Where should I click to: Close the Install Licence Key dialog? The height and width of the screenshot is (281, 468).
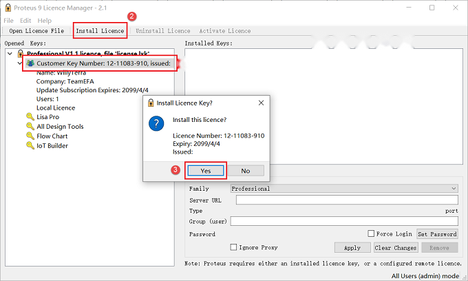coord(261,103)
